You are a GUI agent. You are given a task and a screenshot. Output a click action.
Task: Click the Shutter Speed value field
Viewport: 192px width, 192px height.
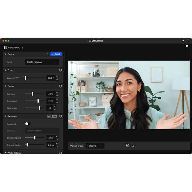click(x=51, y=138)
